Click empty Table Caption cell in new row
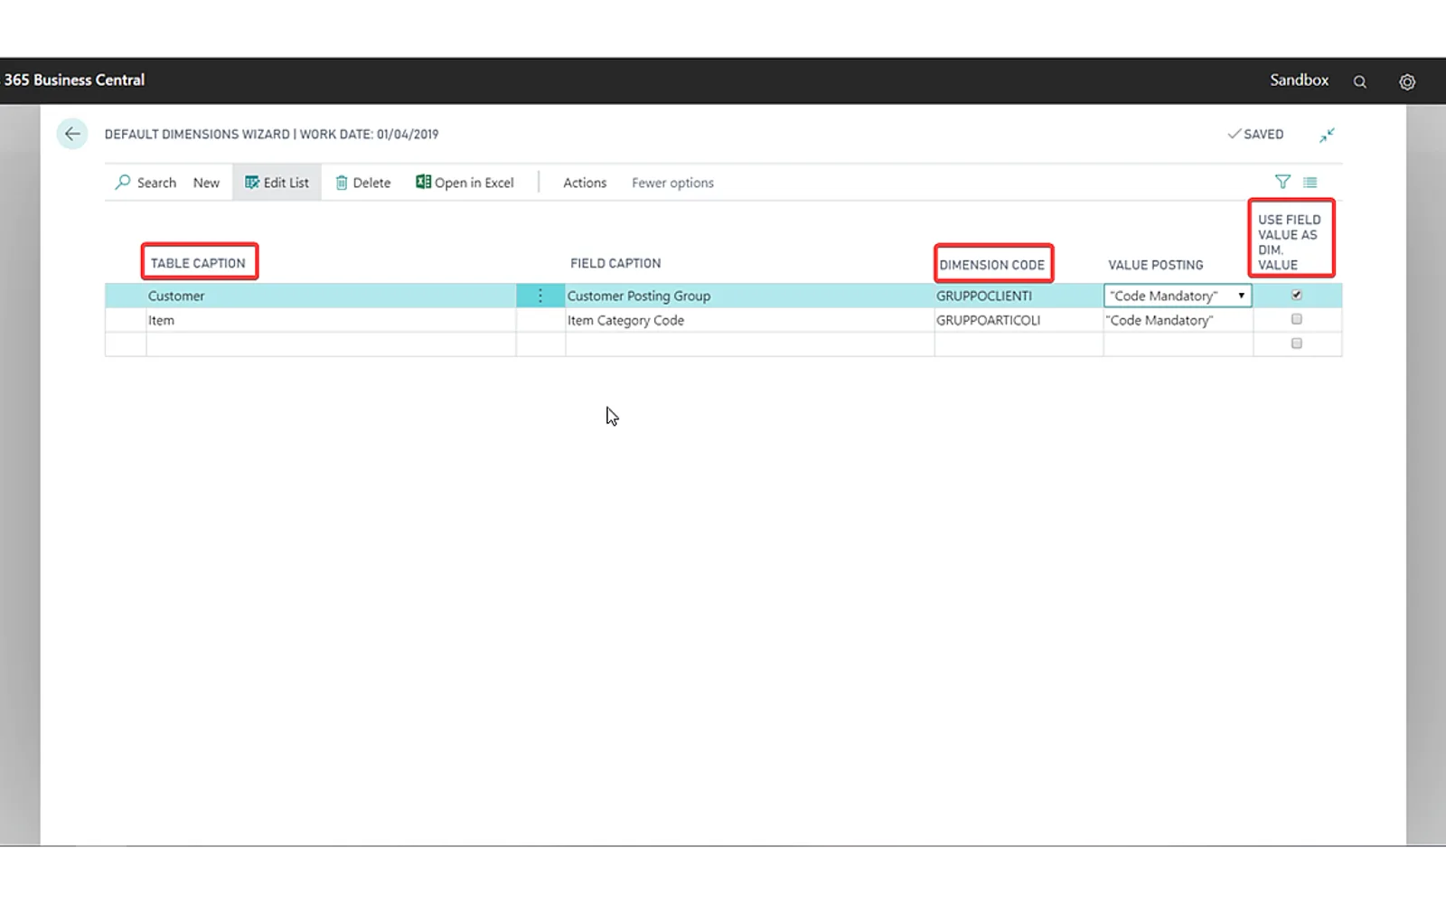The height and width of the screenshot is (904, 1446). click(331, 344)
